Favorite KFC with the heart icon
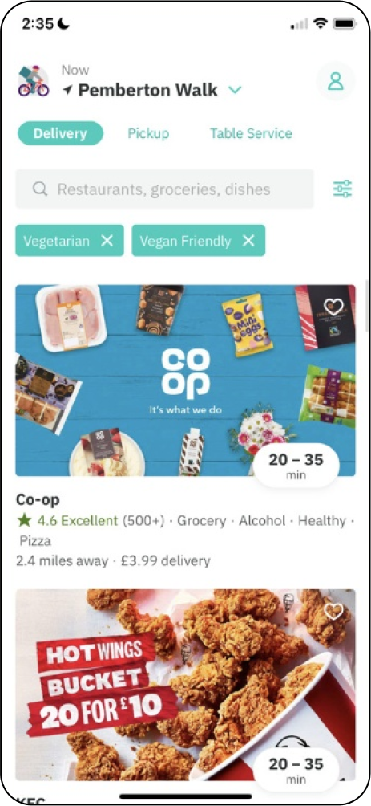The width and height of the screenshot is (371, 806). (x=333, y=611)
